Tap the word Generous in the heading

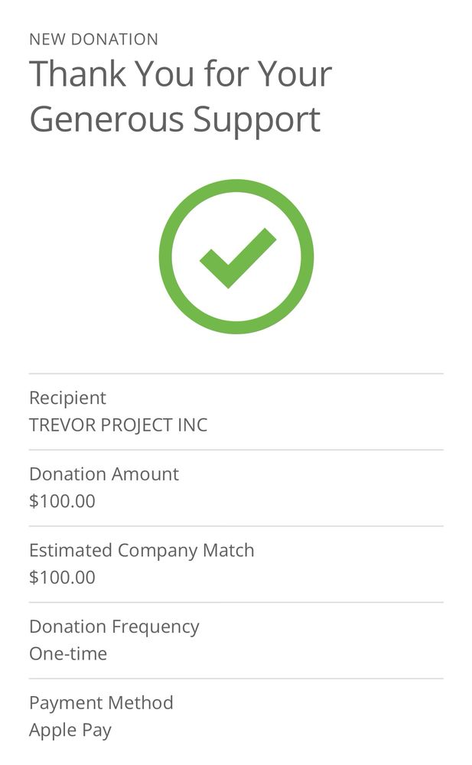(x=107, y=119)
